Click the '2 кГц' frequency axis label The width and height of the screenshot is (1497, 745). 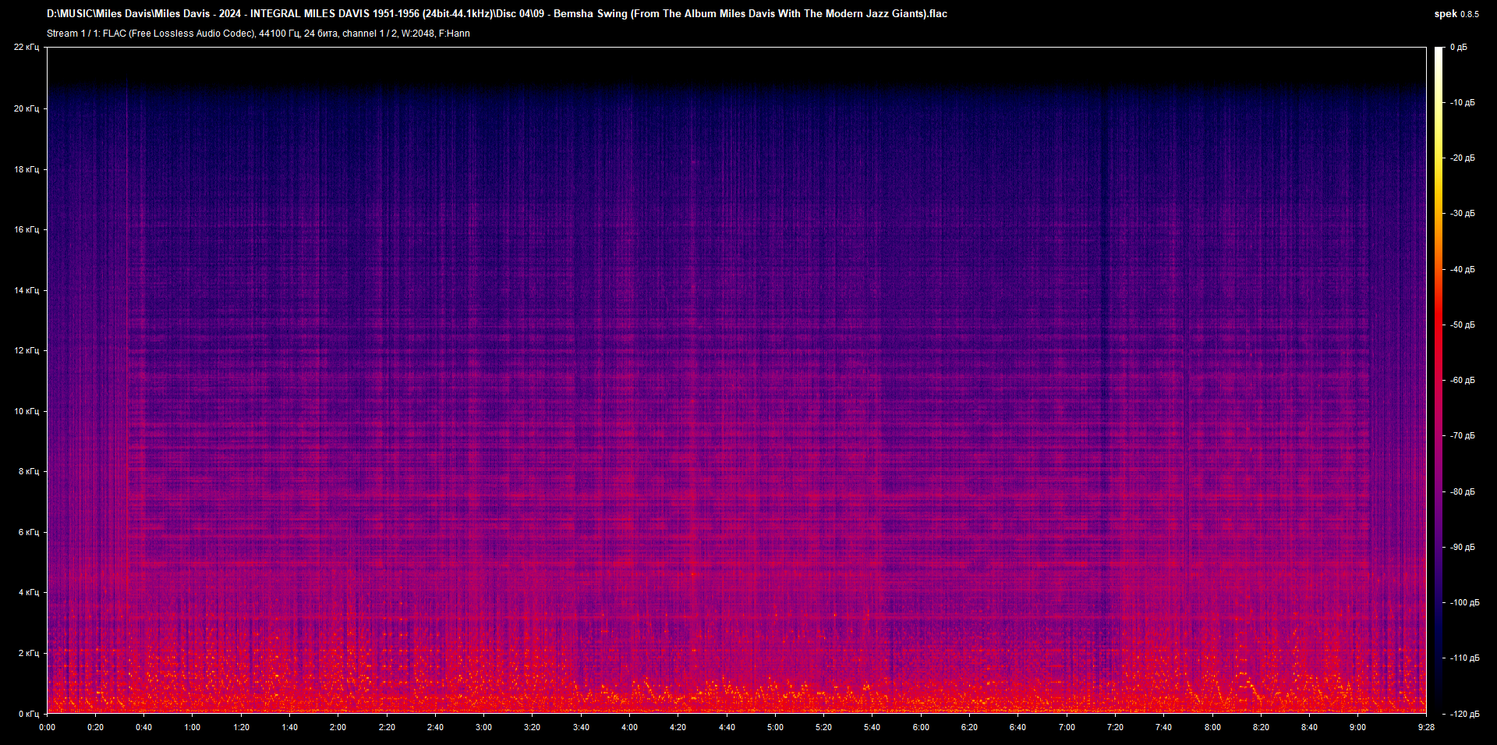29,653
